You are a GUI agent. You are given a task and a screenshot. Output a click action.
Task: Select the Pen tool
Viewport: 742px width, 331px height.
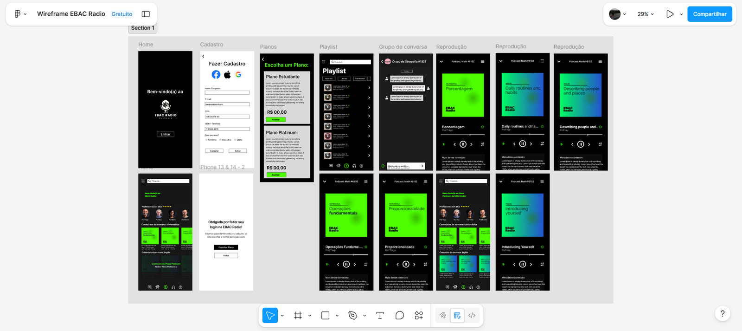point(352,316)
